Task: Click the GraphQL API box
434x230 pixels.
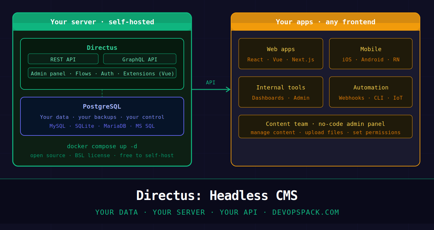Action: tap(140, 59)
